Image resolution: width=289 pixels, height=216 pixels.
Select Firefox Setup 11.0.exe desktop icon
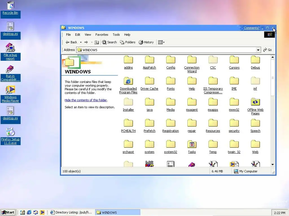tap(10, 136)
